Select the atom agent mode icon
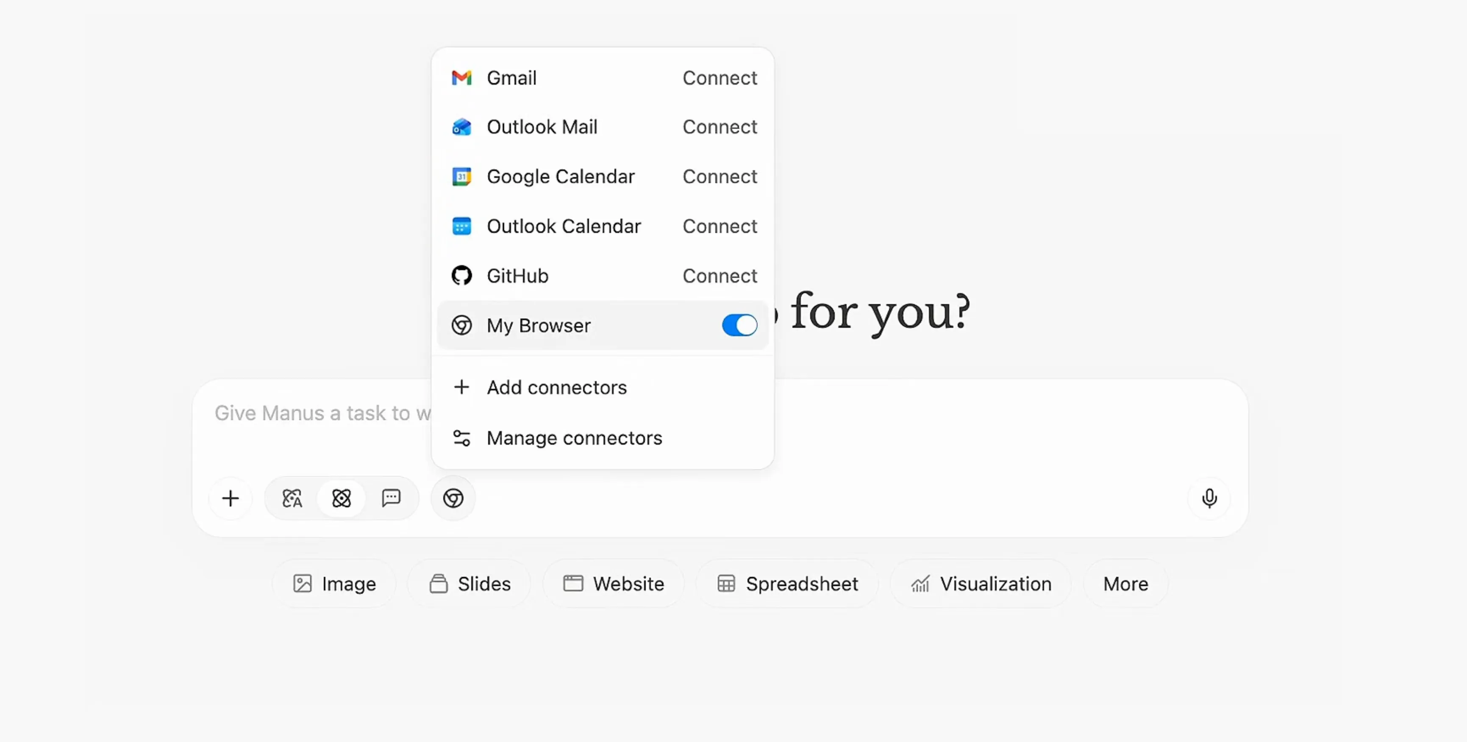Screen dimensions: 1467x742 click(x=342, y=498)
